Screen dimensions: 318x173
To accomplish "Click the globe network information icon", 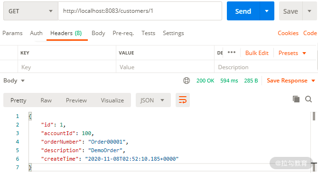I will pos(187,81).
